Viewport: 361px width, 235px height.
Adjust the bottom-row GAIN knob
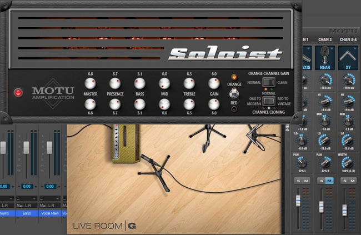214,104
